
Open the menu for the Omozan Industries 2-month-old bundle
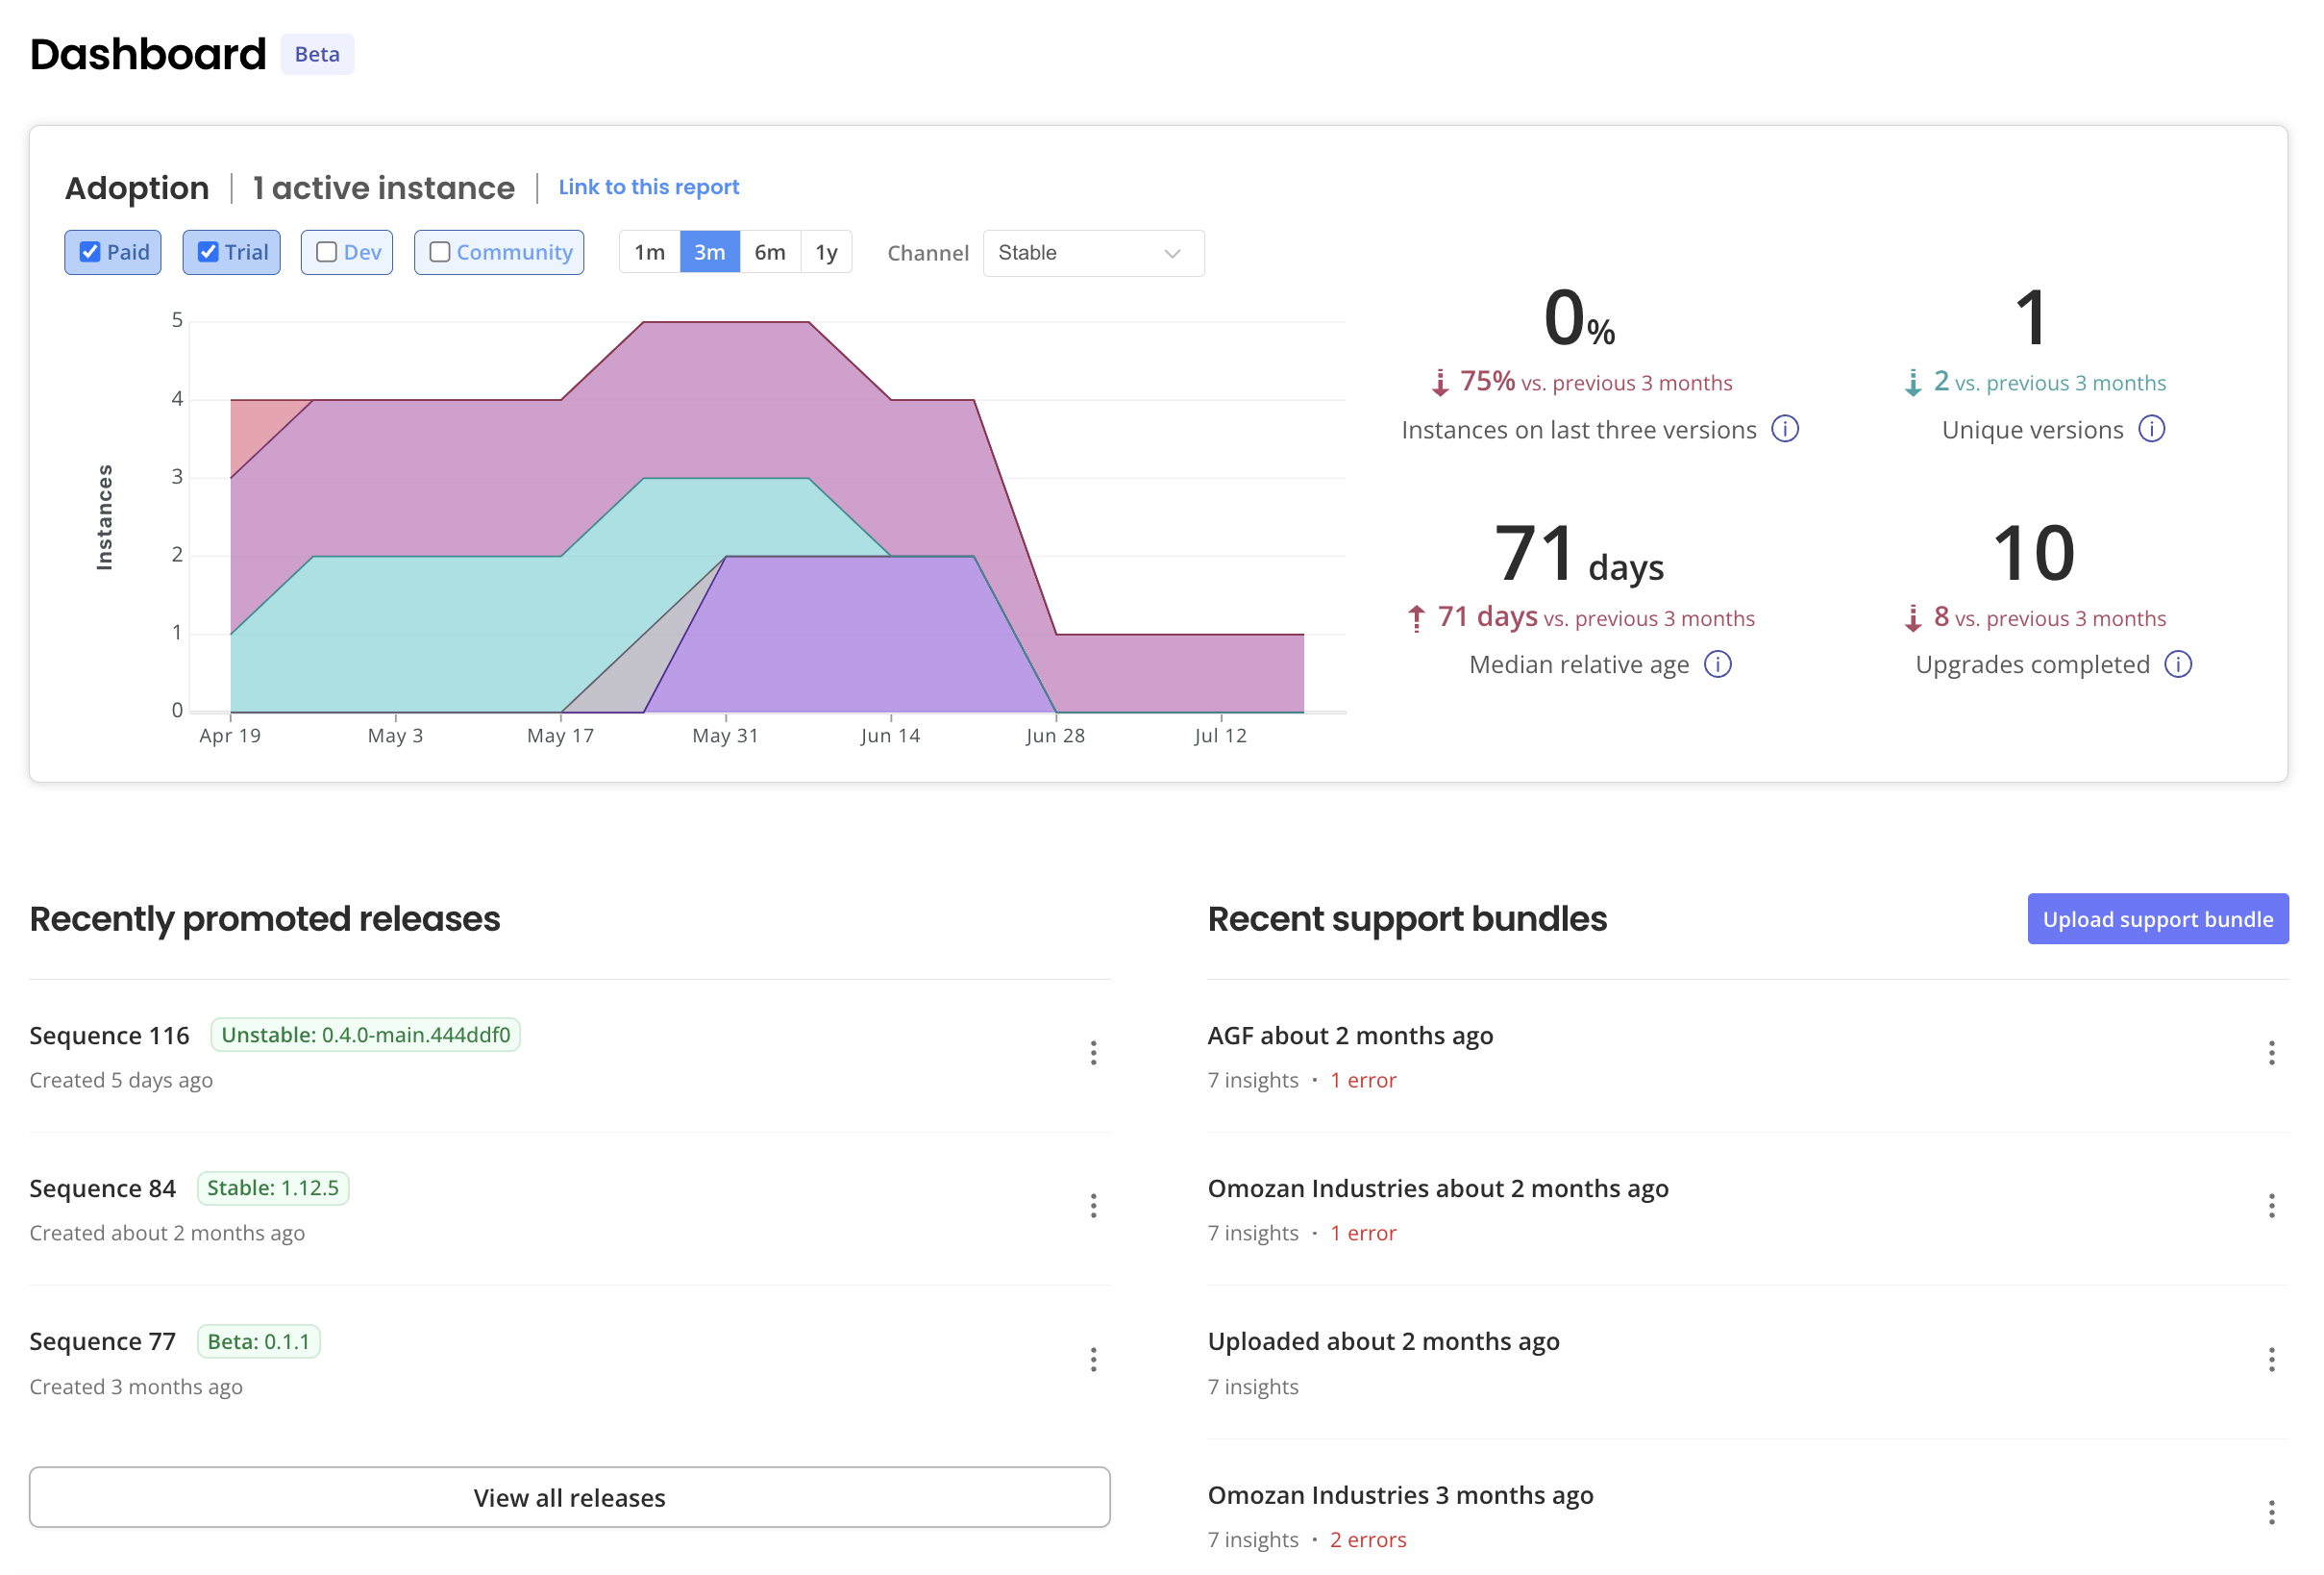(2270, 1206)
